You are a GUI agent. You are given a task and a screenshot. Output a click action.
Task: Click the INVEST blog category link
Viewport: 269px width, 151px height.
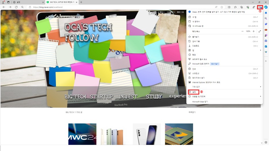click(128, 97)
